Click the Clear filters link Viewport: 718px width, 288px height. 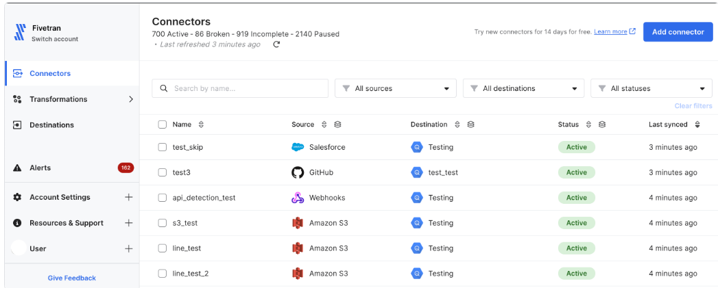[x=693, y=105]
